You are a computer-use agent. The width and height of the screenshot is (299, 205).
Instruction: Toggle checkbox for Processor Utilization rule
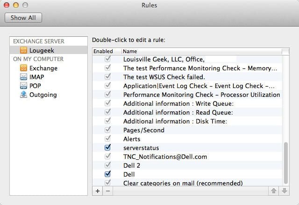coord(108,94)
